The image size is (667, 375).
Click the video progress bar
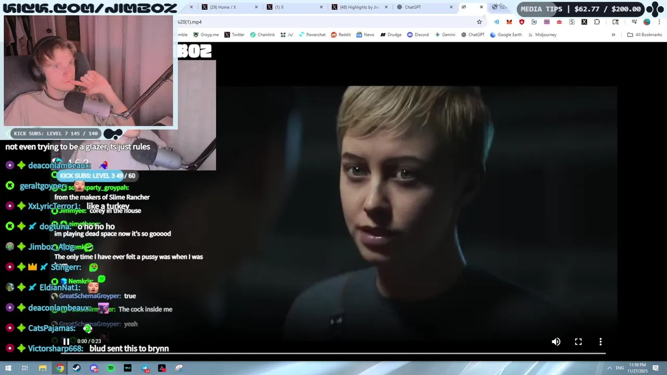(333, 354)
